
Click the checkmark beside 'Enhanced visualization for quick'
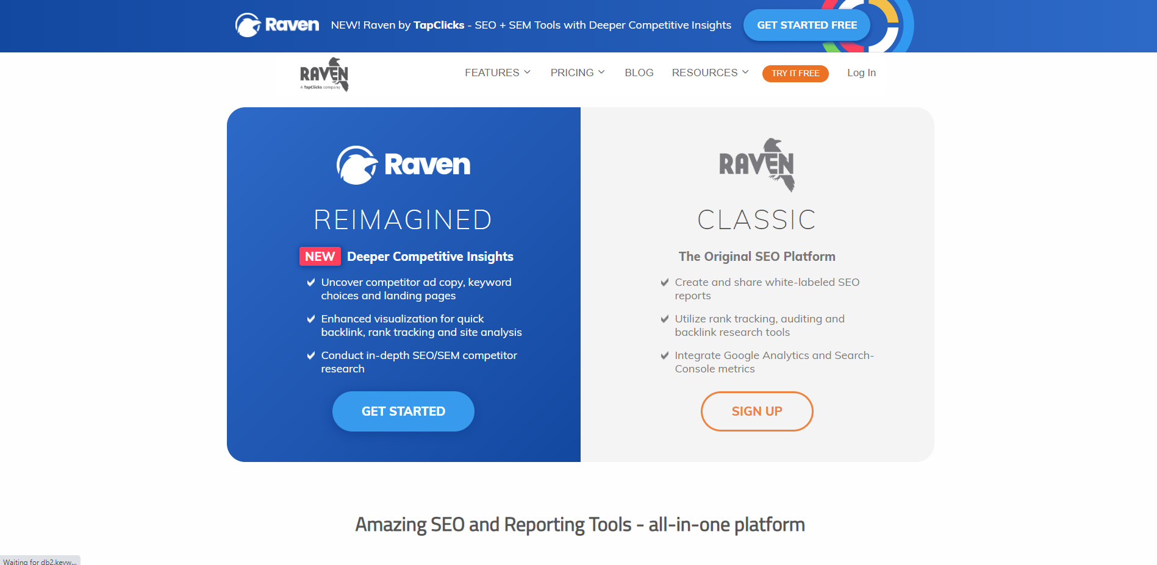point(311,319)
